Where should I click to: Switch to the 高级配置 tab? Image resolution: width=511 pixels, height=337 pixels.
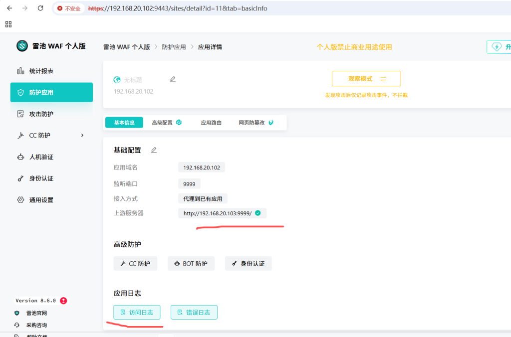coord(166,123)
